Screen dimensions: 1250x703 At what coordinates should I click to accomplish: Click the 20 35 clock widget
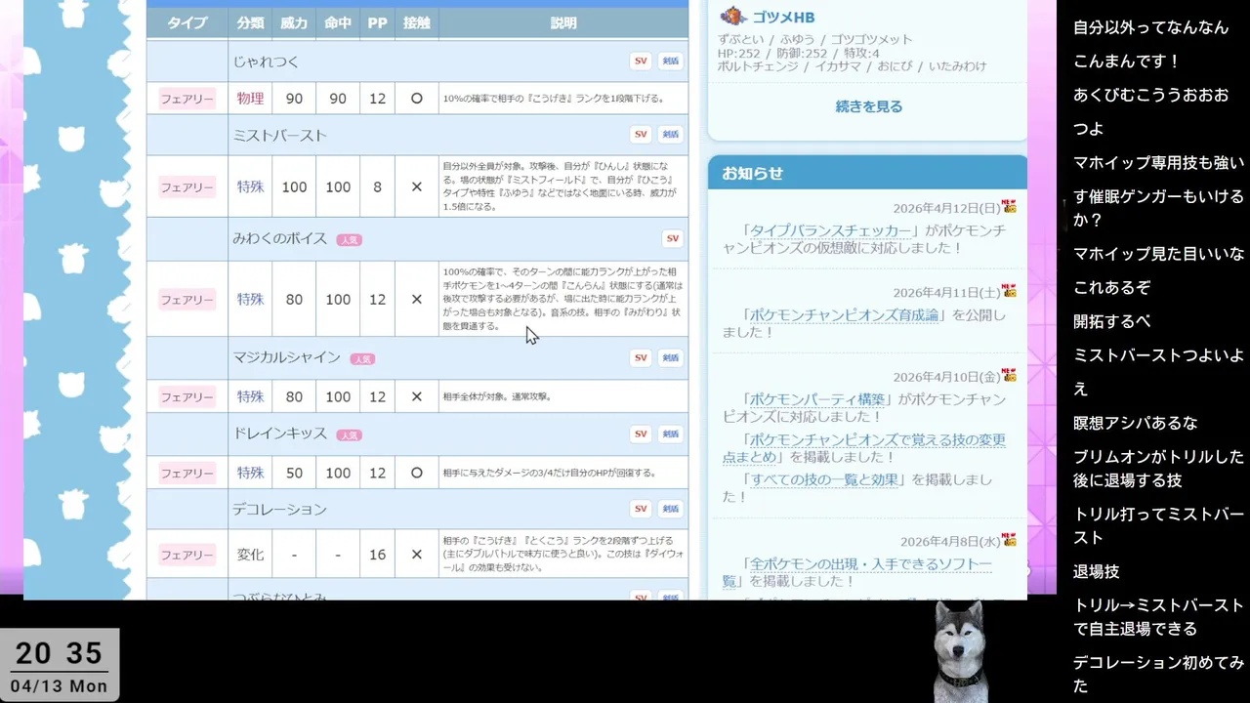click(x=60, y=665)
